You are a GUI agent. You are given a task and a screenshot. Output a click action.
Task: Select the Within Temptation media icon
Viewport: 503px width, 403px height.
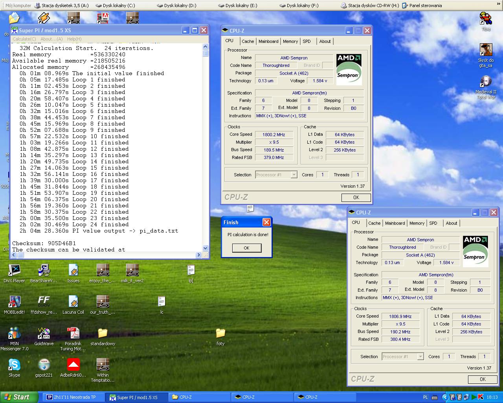[x=103, y=370]
